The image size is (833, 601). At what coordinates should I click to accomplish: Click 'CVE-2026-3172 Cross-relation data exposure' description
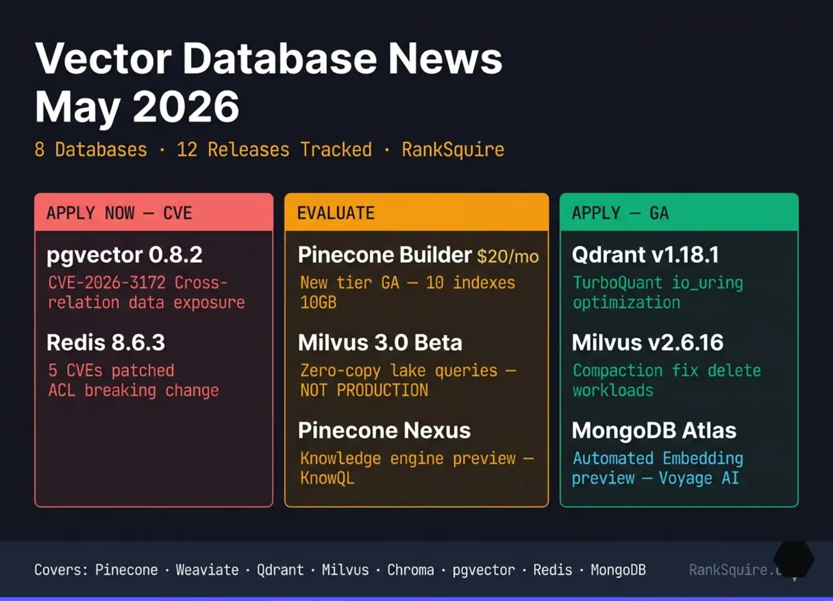[147, 292]
